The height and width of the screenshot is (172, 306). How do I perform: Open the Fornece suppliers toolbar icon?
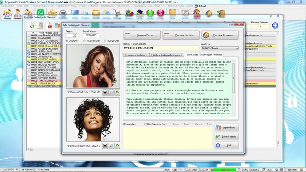[x=18, y=14]
